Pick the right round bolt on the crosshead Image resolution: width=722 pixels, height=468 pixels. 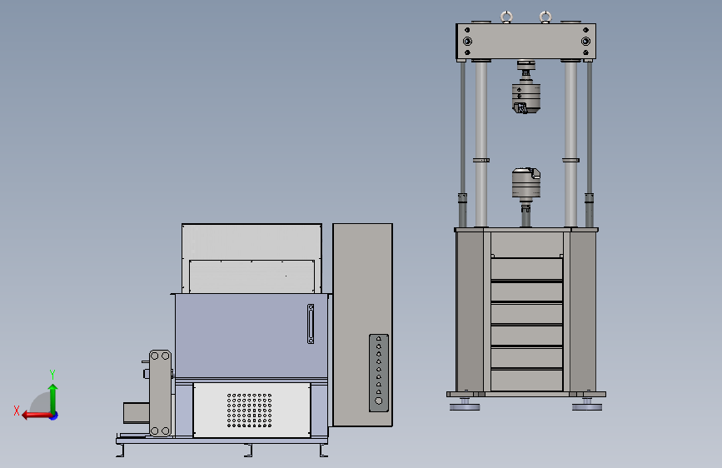pos(585,42)
